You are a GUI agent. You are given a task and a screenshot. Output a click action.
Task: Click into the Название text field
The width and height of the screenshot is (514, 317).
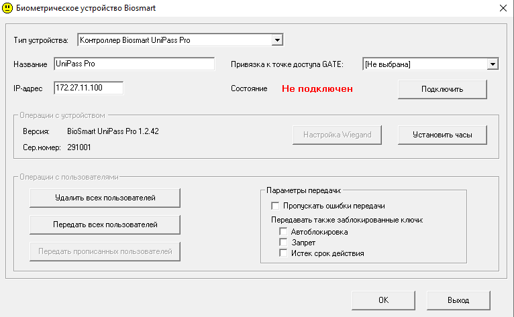(x=134, y=64)
